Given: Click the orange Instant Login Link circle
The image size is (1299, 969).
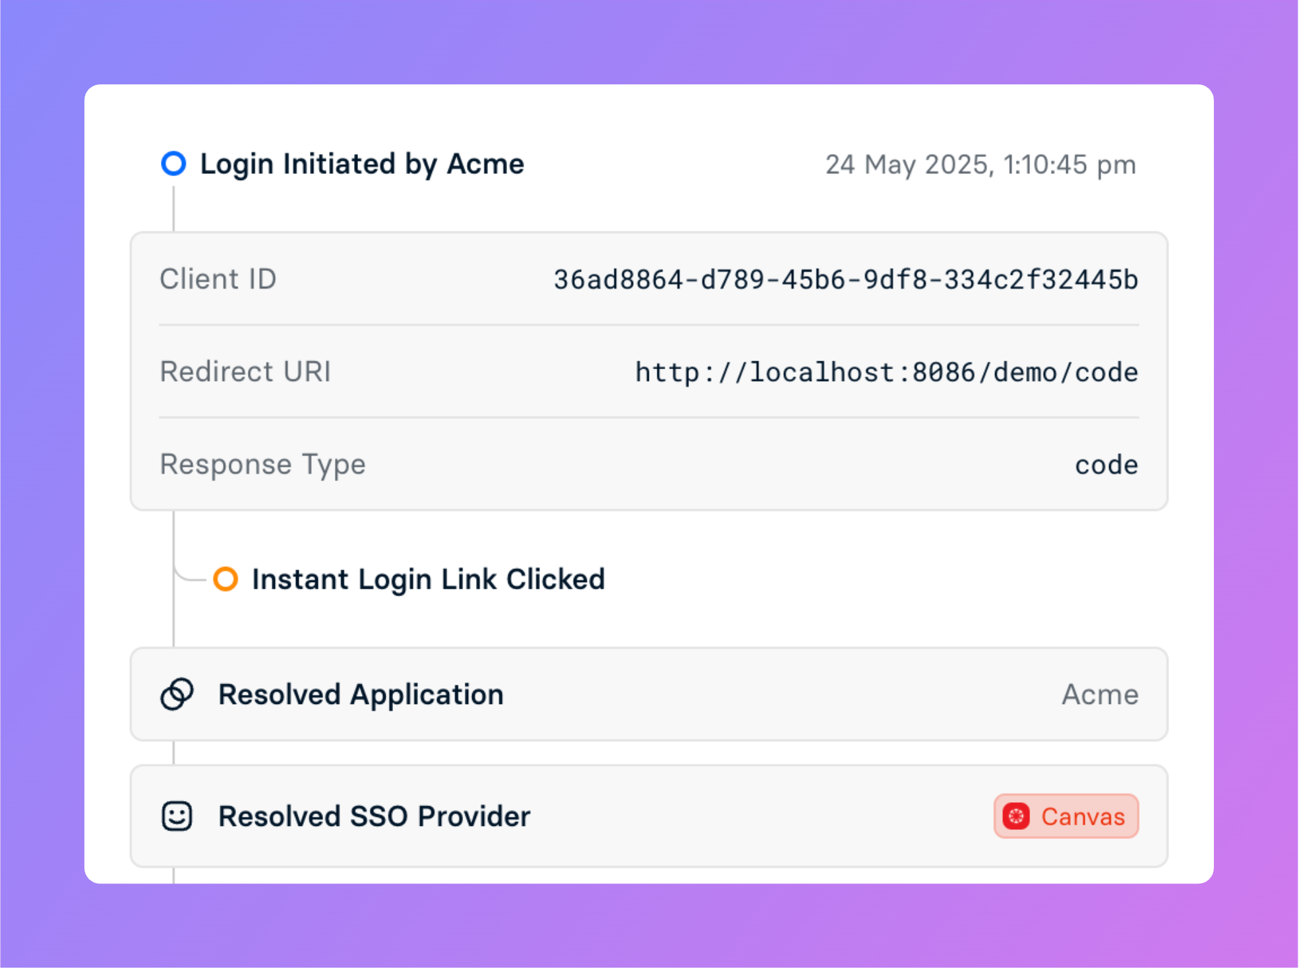Looking at the screenshot, I should 226,579.
